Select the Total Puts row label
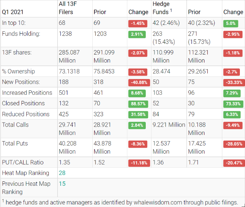The height and width of the screenshot is (207, 245). [x=15, y=143]
